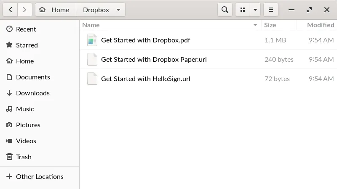Open Recent files in the sidebar
The height and width of the screenshot is (189, 337).
26,29
